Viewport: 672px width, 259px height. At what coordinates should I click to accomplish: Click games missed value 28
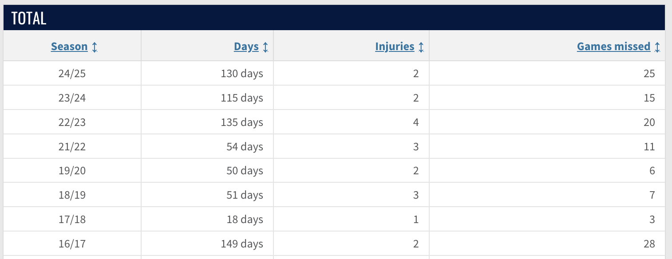click(649, 243)
